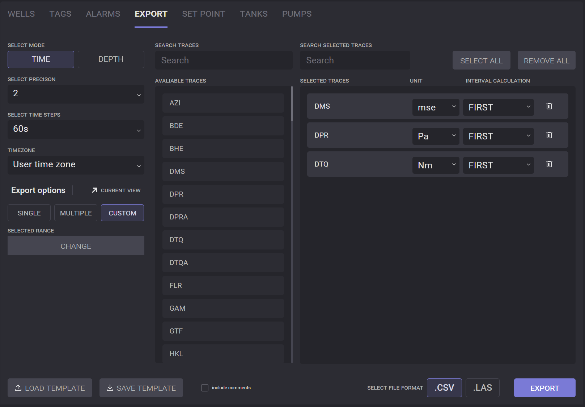Click trash icon for DTQ trace
This screenshot has width=585, height=407.
(x=549, y=164)
